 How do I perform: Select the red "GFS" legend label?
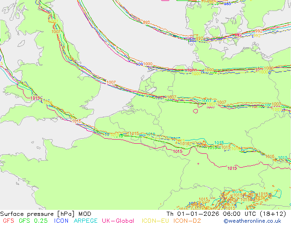[x=8, y=221]
